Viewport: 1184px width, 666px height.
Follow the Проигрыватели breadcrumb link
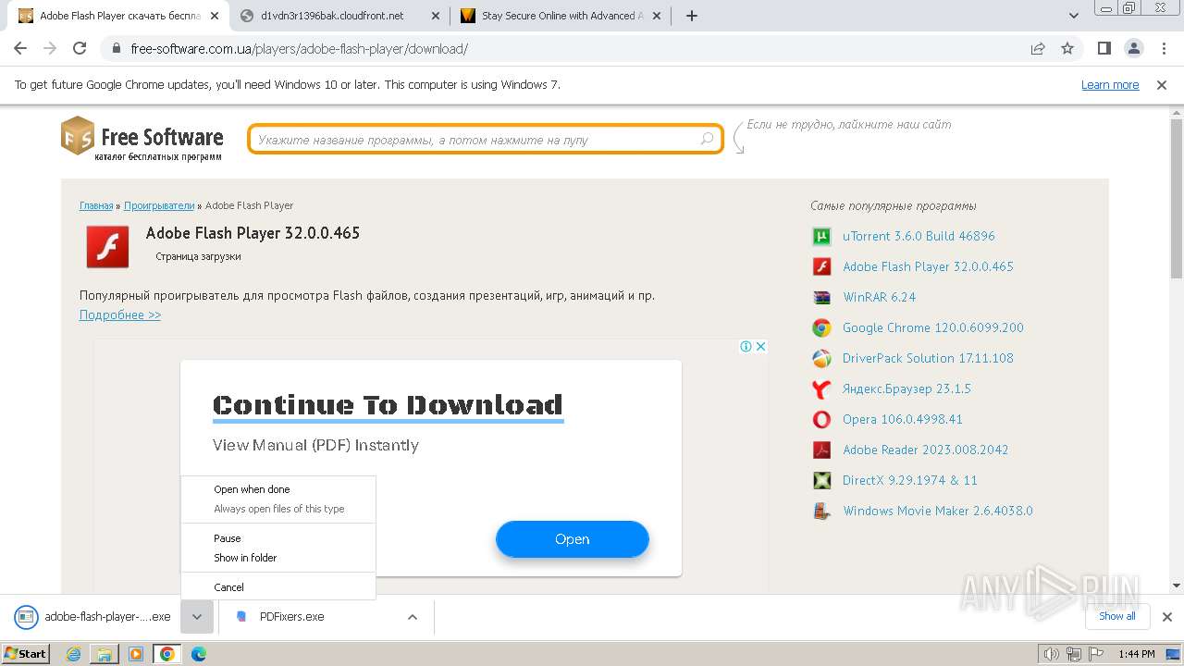(x=159, y=205)
